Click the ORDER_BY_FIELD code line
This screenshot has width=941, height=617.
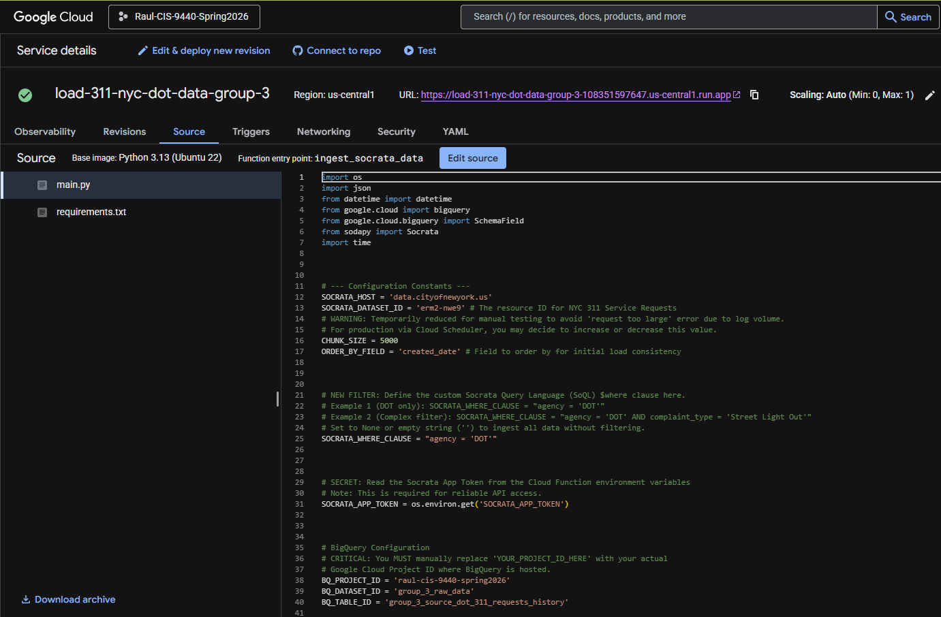click(502, 351)
